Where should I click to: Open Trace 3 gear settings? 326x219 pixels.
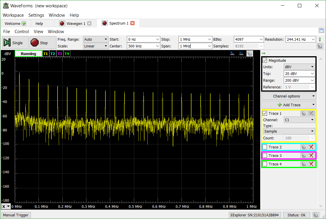tap(304, 155)
